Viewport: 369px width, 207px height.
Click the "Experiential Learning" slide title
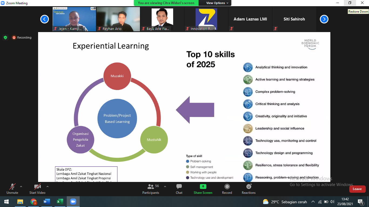click(111, 46)
